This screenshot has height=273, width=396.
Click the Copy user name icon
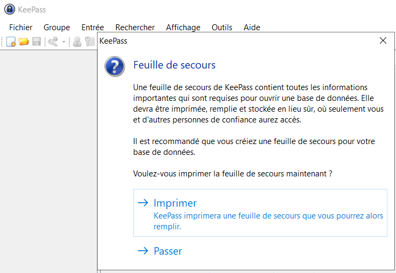tap(78, 42)
